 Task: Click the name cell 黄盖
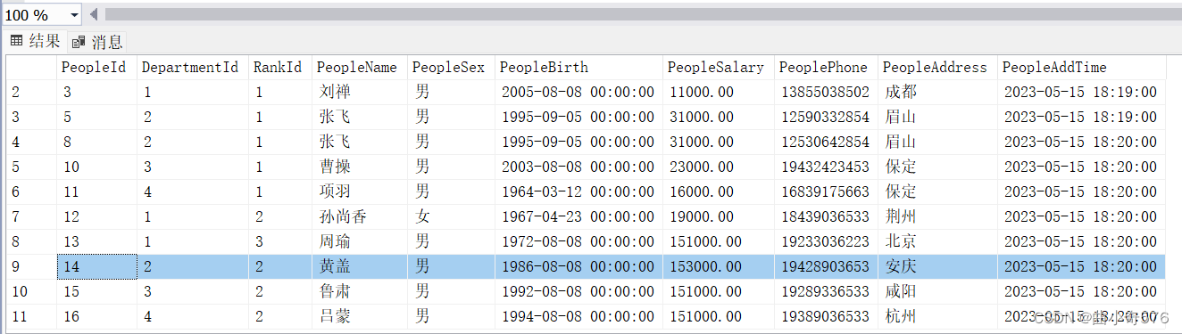[x=361, y=266]
